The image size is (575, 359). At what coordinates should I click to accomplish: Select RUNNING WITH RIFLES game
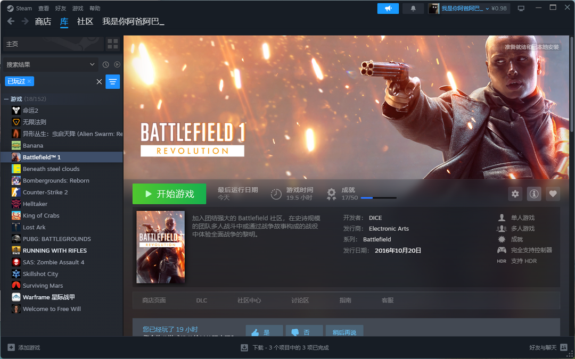[x=62, y=251]
